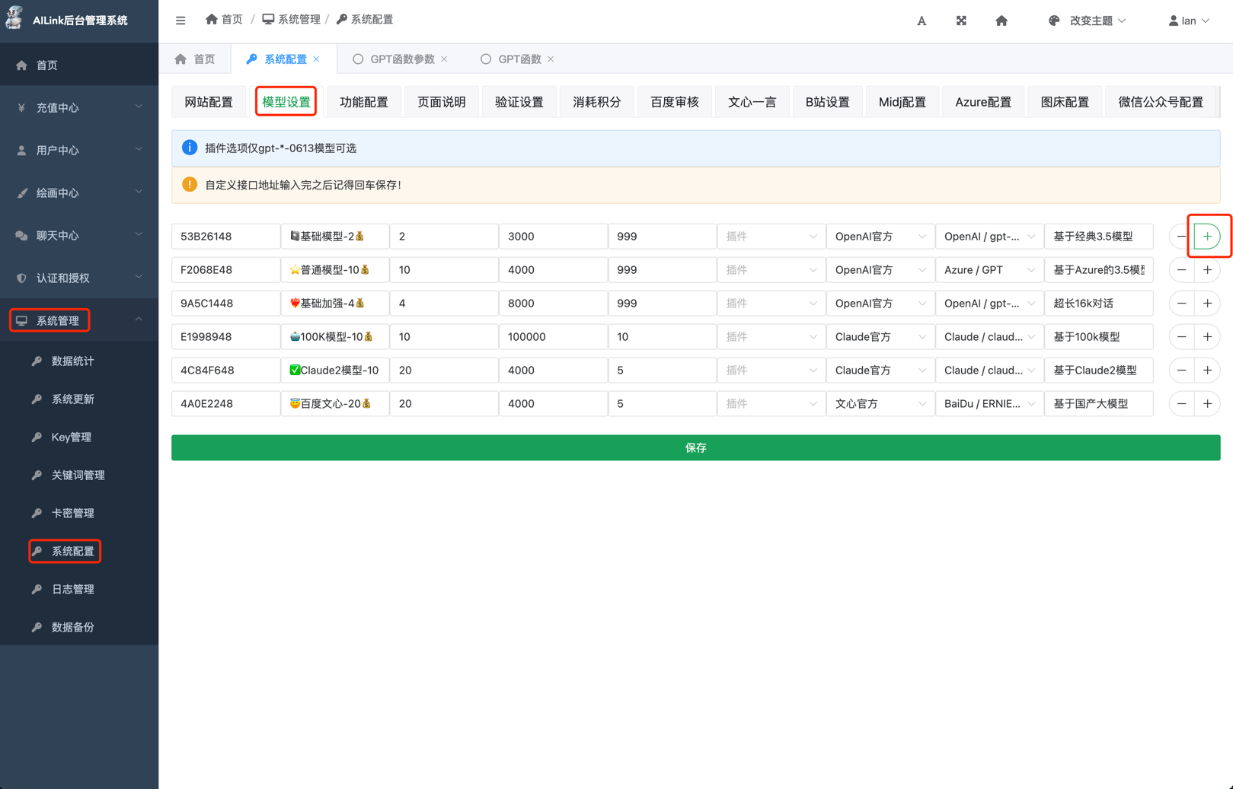The image size is (1233, 789).
Task: Select the B站设置 settings tab
Action: (828, 102)
